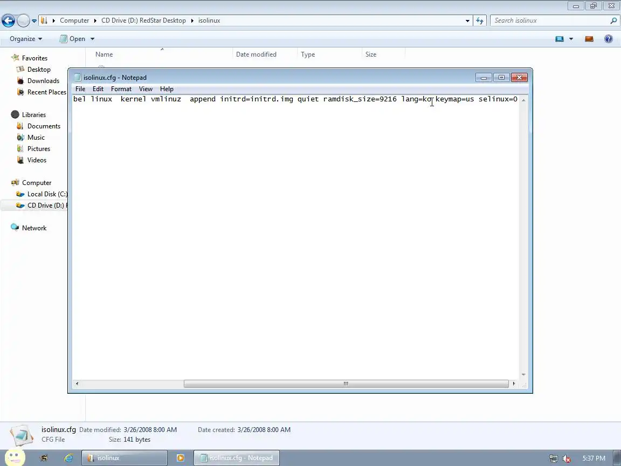Open the File menu in Notepad
This screenshot has height=466, width=621.
pyautogui.click(x=80, y=89)
